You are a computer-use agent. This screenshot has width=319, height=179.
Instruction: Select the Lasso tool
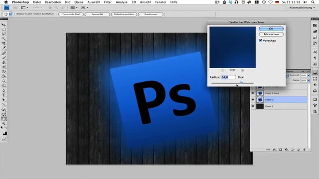3,34
